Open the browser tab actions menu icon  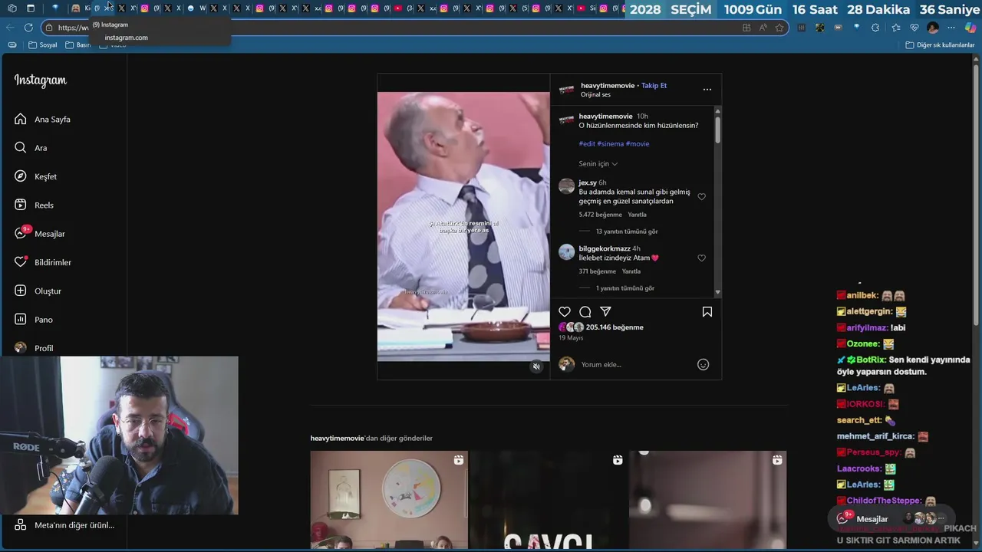pyautogui.click(x=31, y=8)
